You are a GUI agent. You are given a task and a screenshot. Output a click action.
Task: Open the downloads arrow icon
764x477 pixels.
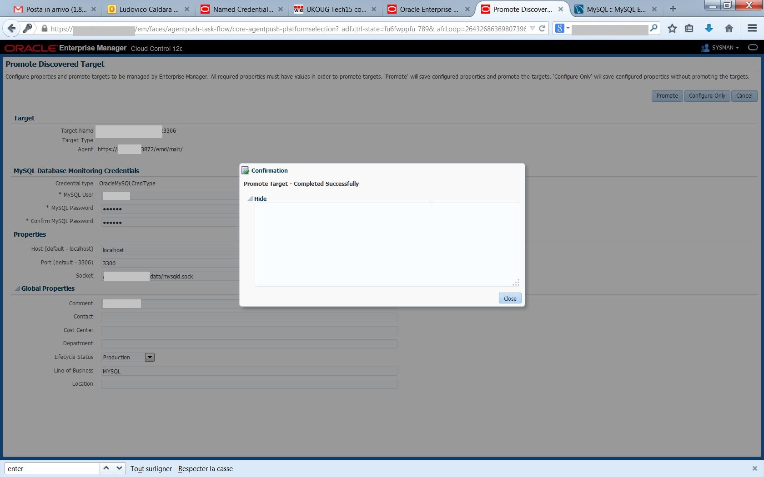click(709, 29)
